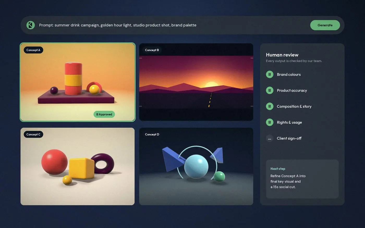Click the Composition & story label

[x=294, y=106]
